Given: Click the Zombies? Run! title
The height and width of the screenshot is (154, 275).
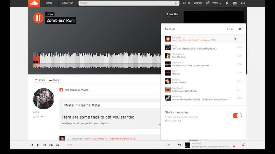Looking at the screenshot, I should point(61,20).
